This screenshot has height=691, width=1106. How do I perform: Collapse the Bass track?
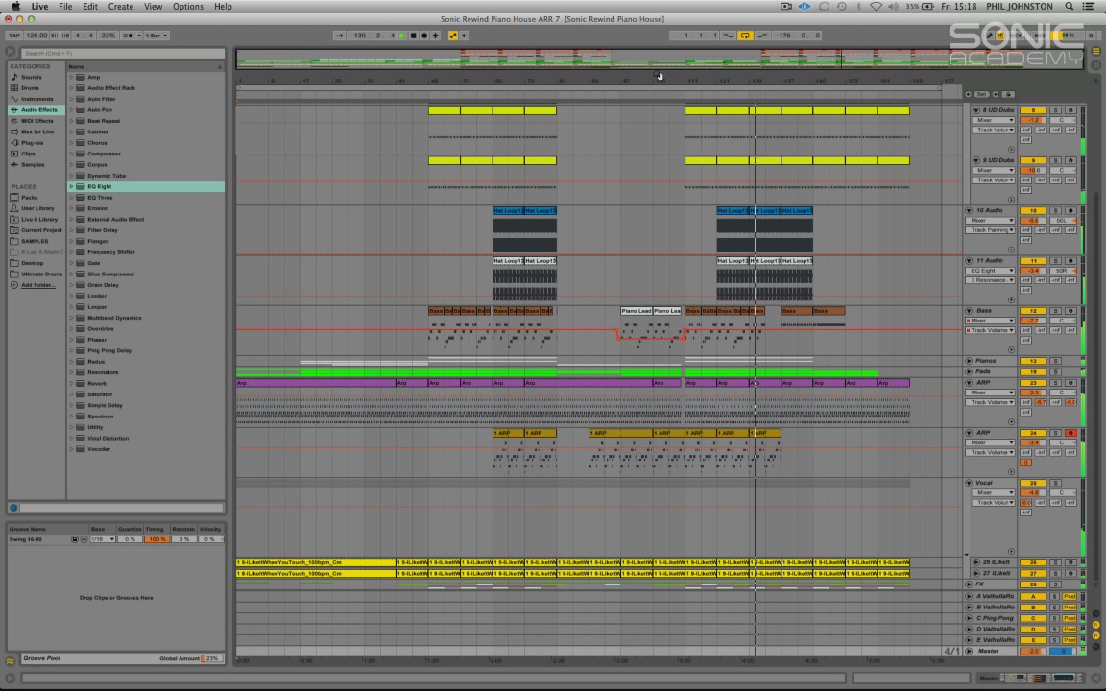pos(969,311)
